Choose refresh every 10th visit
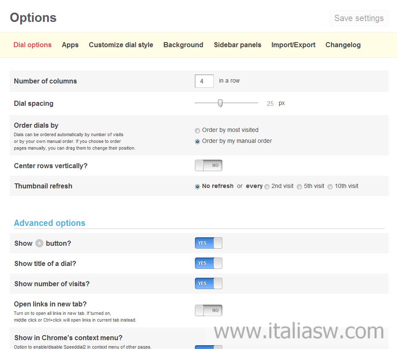397x349 pixels. pos(330,187)
